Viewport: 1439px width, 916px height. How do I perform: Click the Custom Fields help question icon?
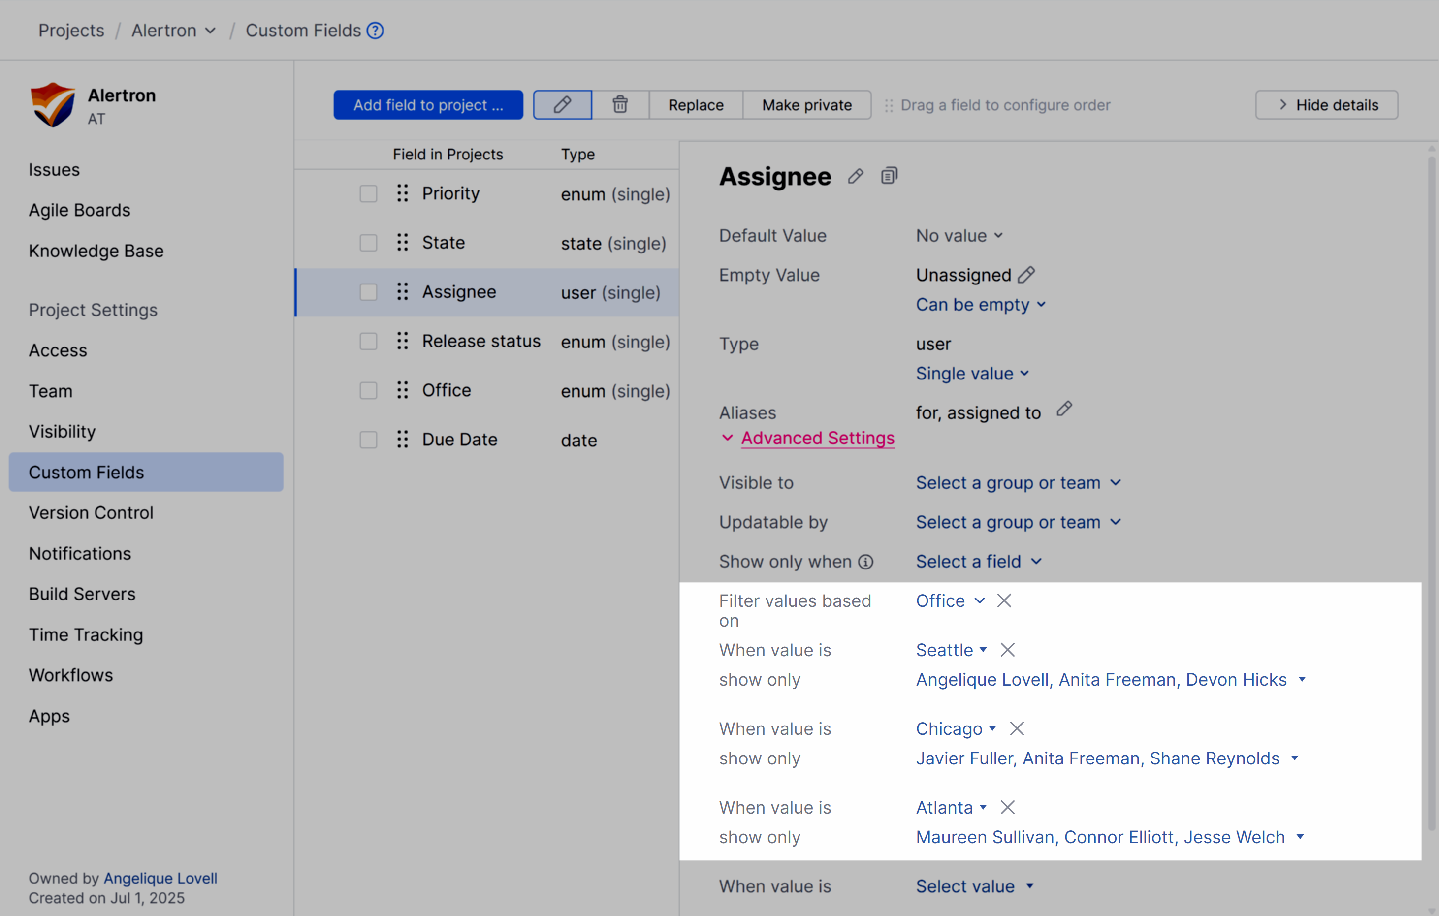[375, 30]
